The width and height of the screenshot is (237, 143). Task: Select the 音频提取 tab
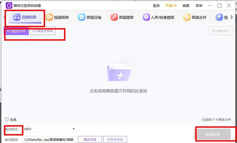pos(122,17)
